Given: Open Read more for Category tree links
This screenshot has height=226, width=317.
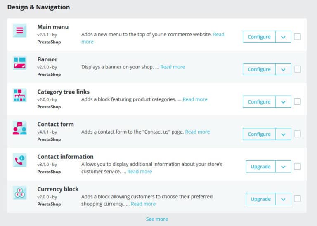Looking at the screenshot, I should point(195,99).
